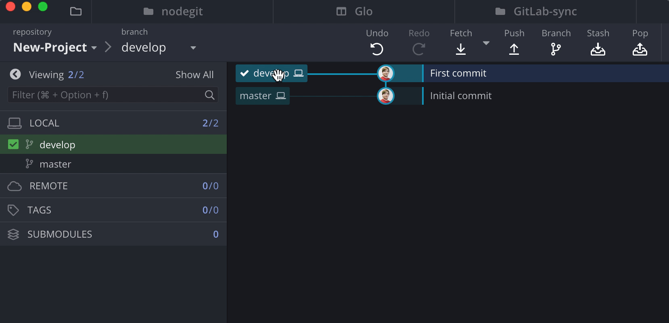The width and height of the screenshot is (669, 323).
Task: Open the folder icon for repository management
Action: click(x=76, y=11)
